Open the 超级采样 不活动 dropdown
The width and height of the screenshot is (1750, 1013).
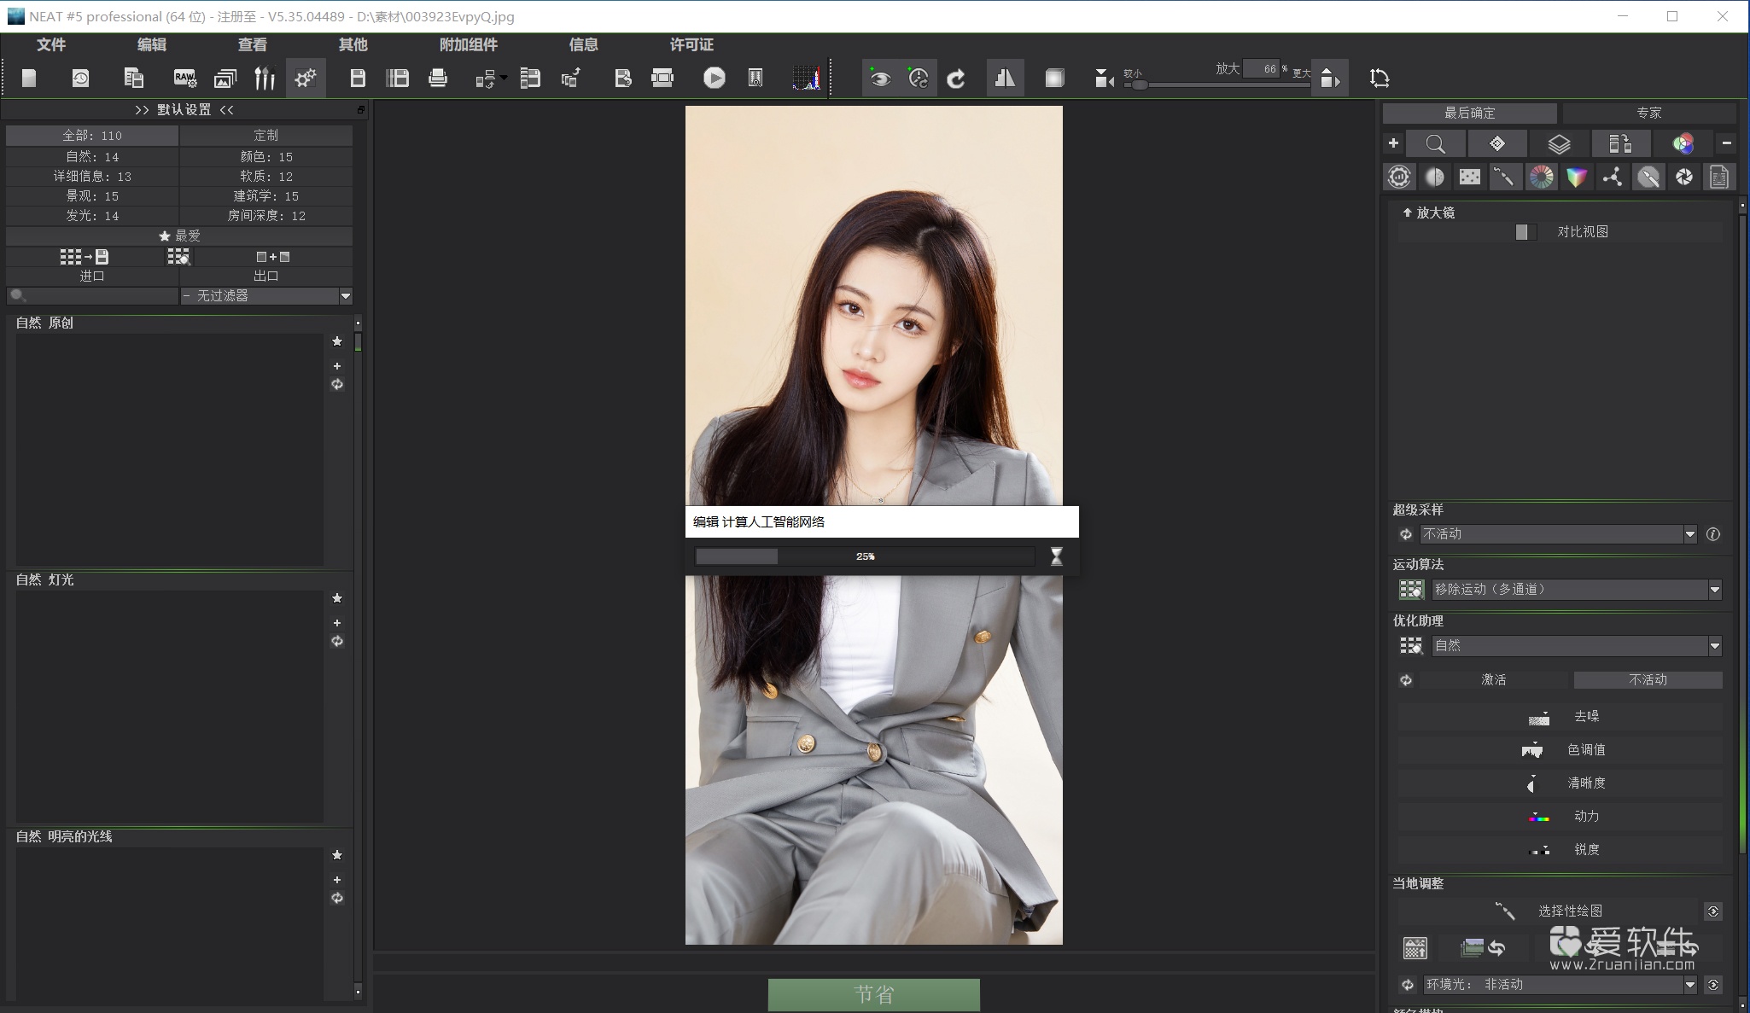[x=1558, y=534]
